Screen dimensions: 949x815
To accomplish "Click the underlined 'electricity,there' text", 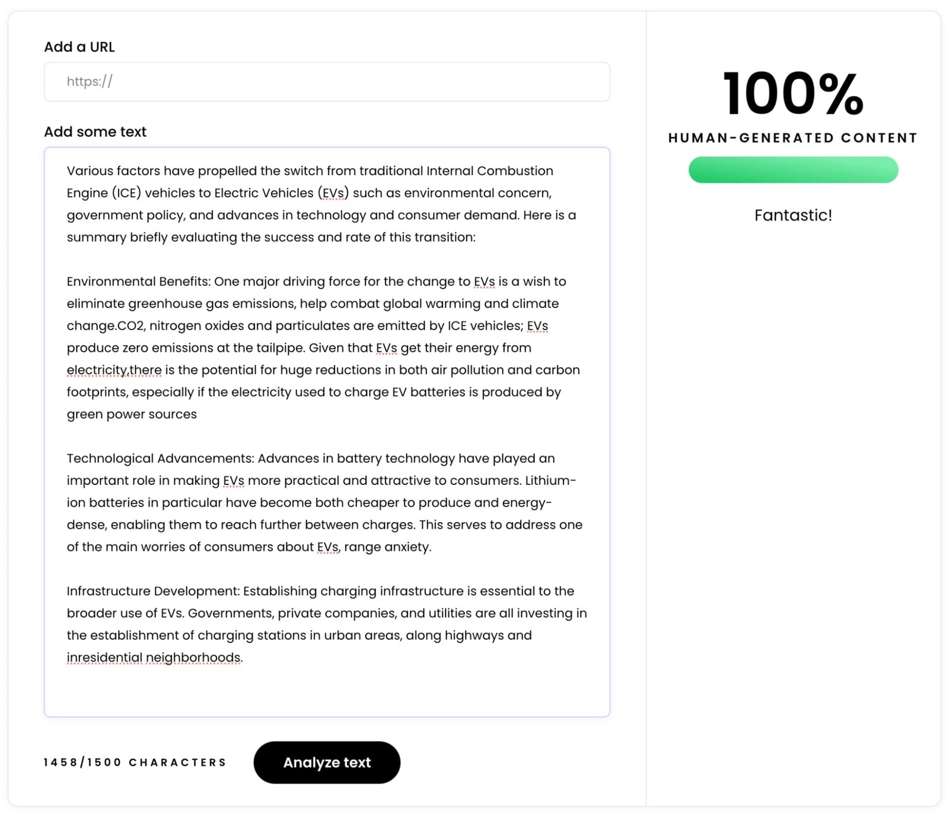I will [x=114, y=370].
